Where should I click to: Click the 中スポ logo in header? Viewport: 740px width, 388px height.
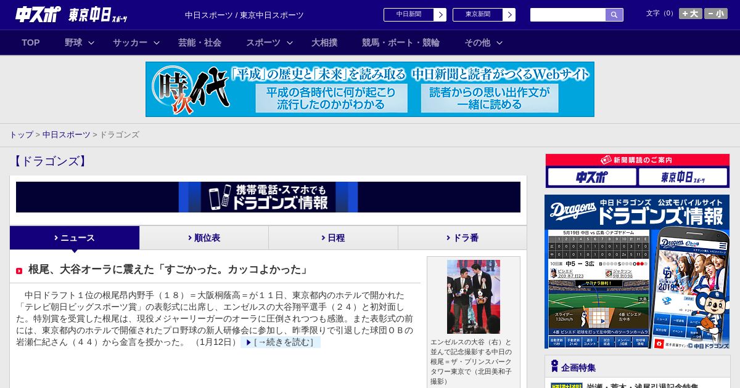(x=38, y=15)
